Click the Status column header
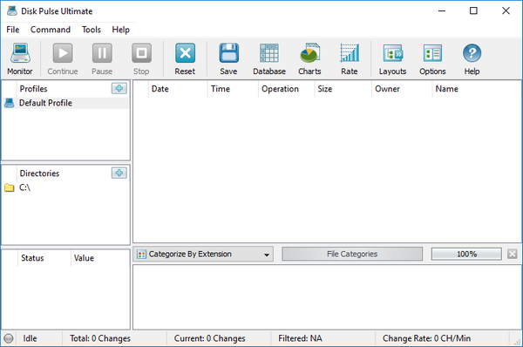The image size is (523, 347). click(x=44, y=258)
